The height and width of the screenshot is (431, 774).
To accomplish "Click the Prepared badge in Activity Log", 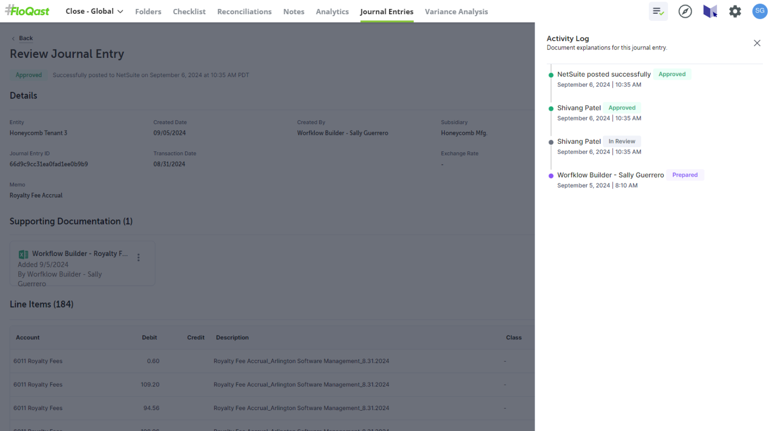I will 685,175.
